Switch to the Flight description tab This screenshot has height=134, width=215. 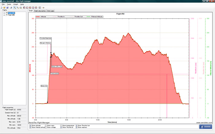[40, 11]
